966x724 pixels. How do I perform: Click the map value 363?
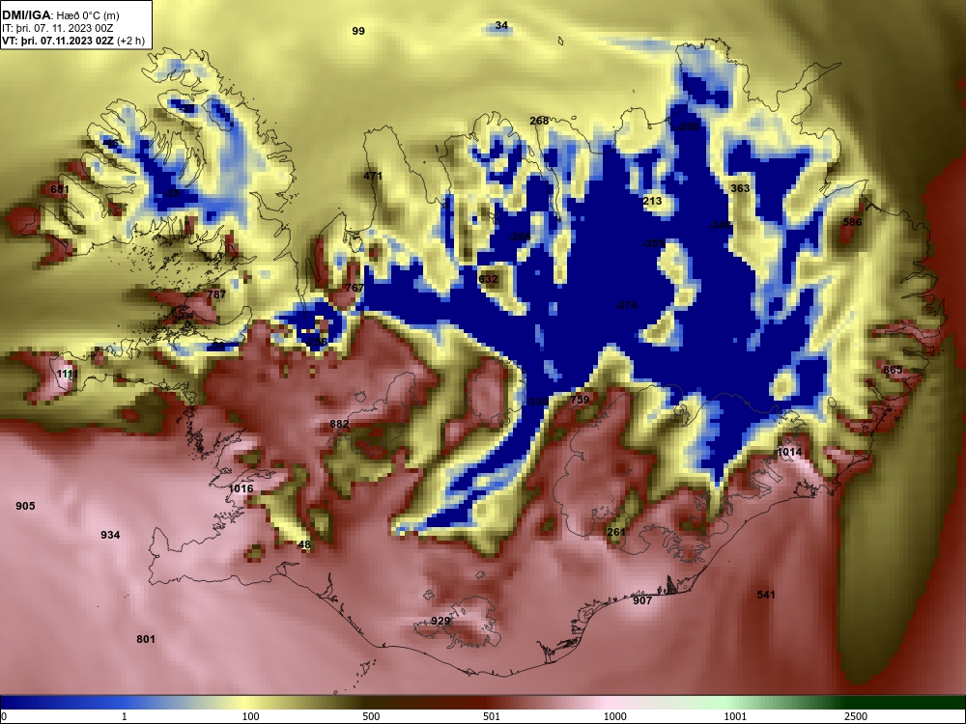[x=740, y=188]
